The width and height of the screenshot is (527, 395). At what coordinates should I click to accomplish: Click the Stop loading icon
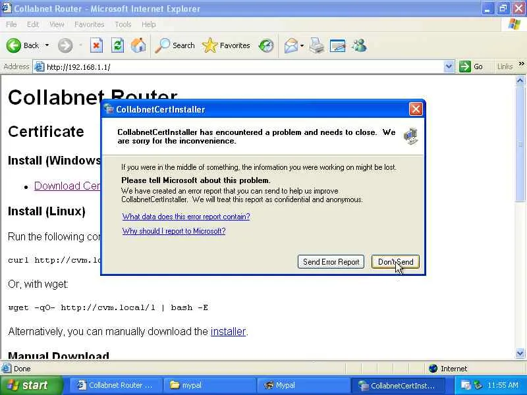pos(96,45)
